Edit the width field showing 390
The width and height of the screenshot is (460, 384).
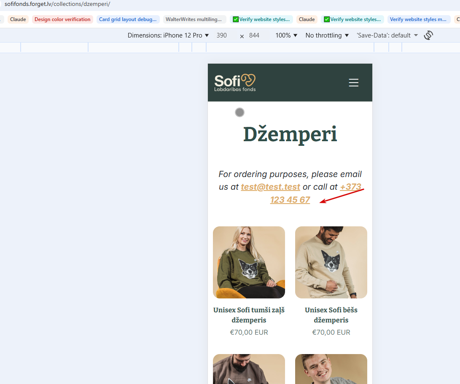222,35
